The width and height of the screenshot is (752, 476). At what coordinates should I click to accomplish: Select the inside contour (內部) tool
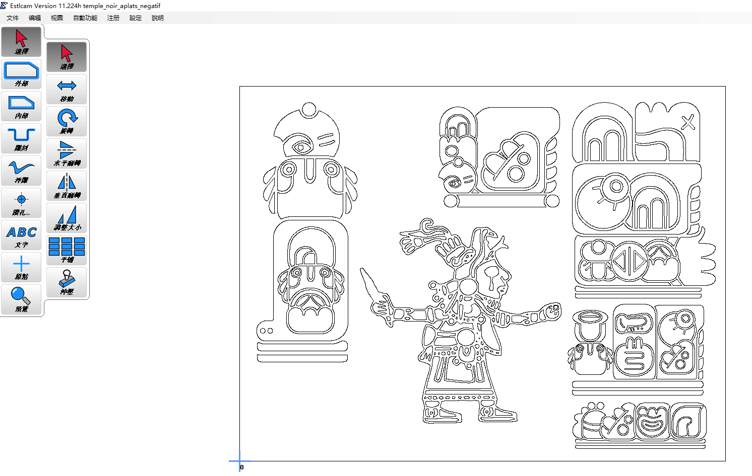(21, 106)
